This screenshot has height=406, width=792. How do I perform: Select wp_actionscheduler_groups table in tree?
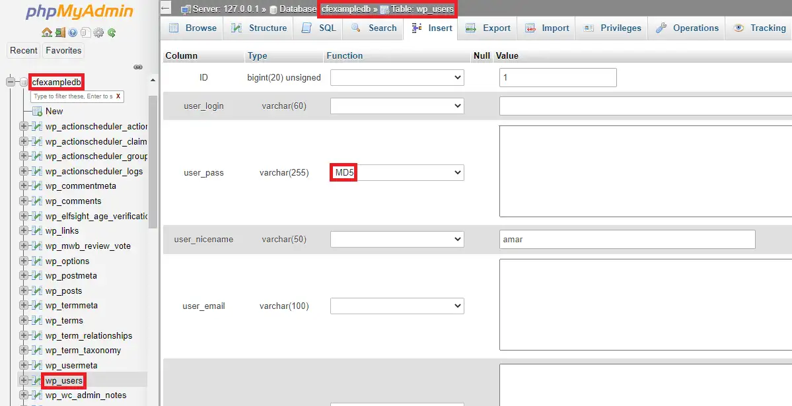pos(96,156)
